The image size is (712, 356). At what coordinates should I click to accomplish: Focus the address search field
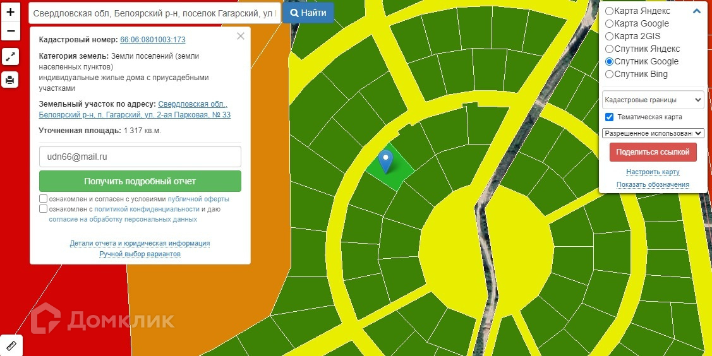click(x=154, y=13)
